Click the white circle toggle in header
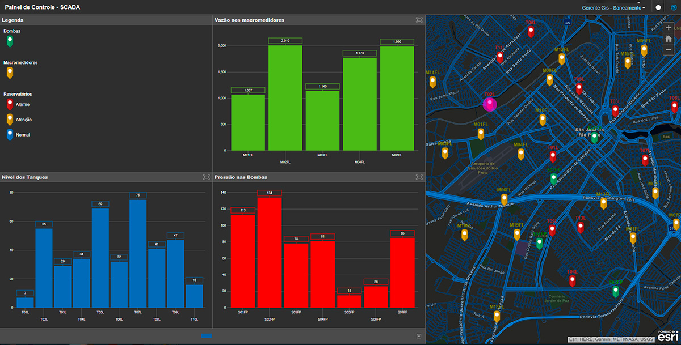Viewport: 681px width, 345px height. (x=658, y=8)
